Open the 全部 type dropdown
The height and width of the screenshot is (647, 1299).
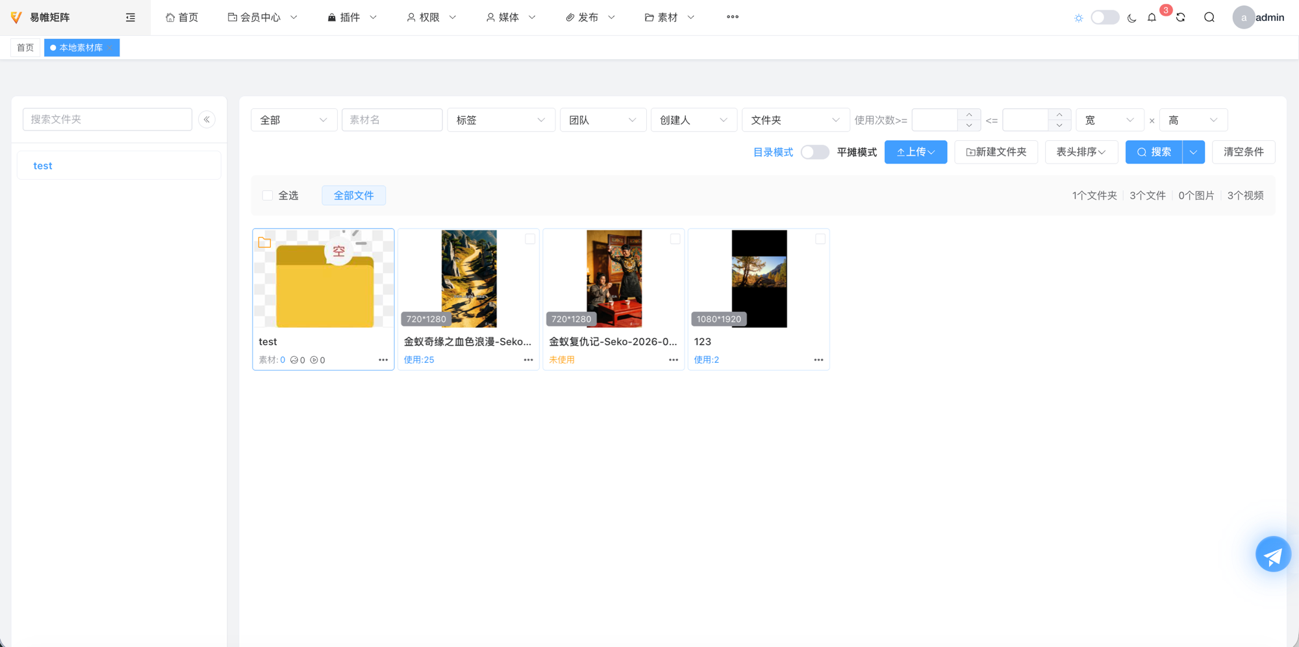coord(294,120)
